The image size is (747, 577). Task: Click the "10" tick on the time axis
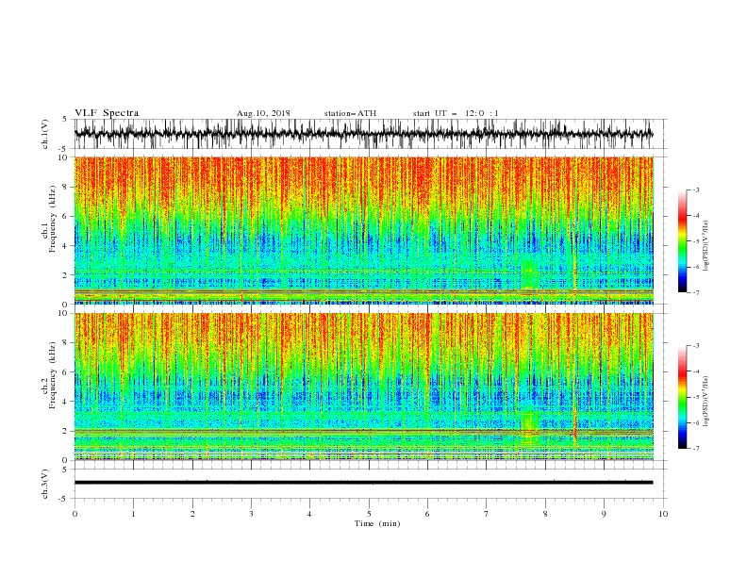[663, 514]
